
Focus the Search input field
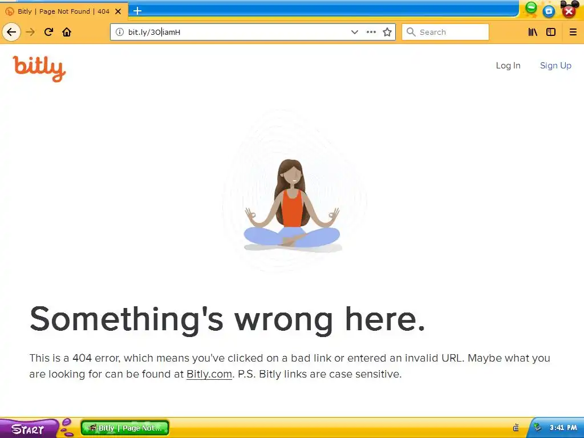(445, 32)
